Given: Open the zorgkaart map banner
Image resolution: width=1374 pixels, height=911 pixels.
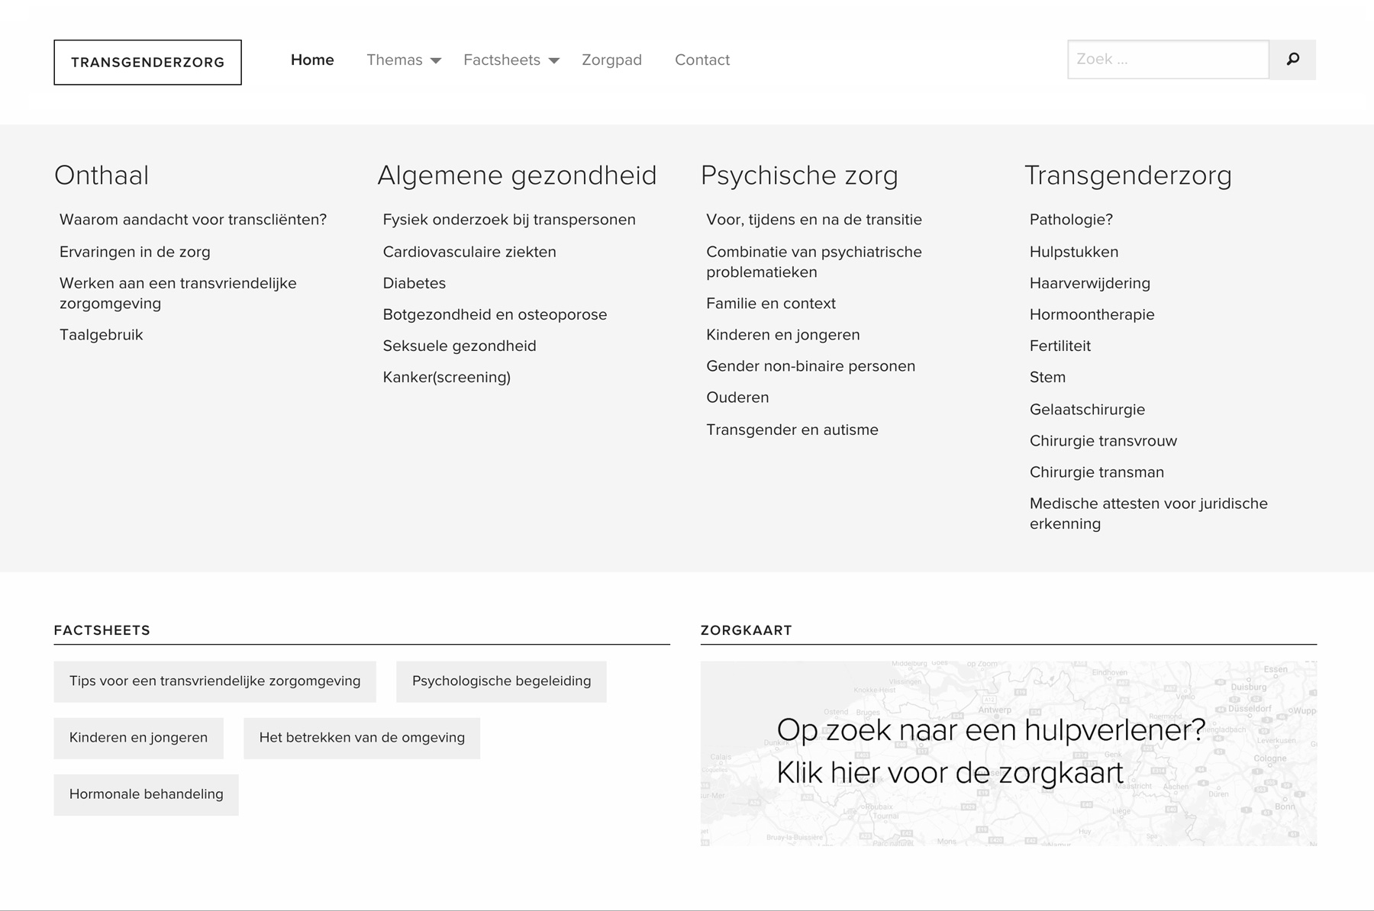Looking at the screenshot, I should pyautogui.click(x=1008, y=753).
